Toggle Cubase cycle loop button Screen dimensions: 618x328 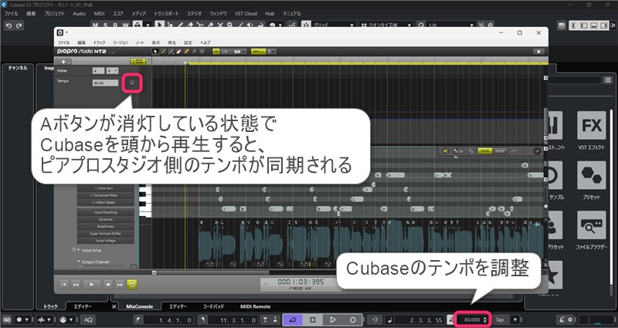pos(293,320)
